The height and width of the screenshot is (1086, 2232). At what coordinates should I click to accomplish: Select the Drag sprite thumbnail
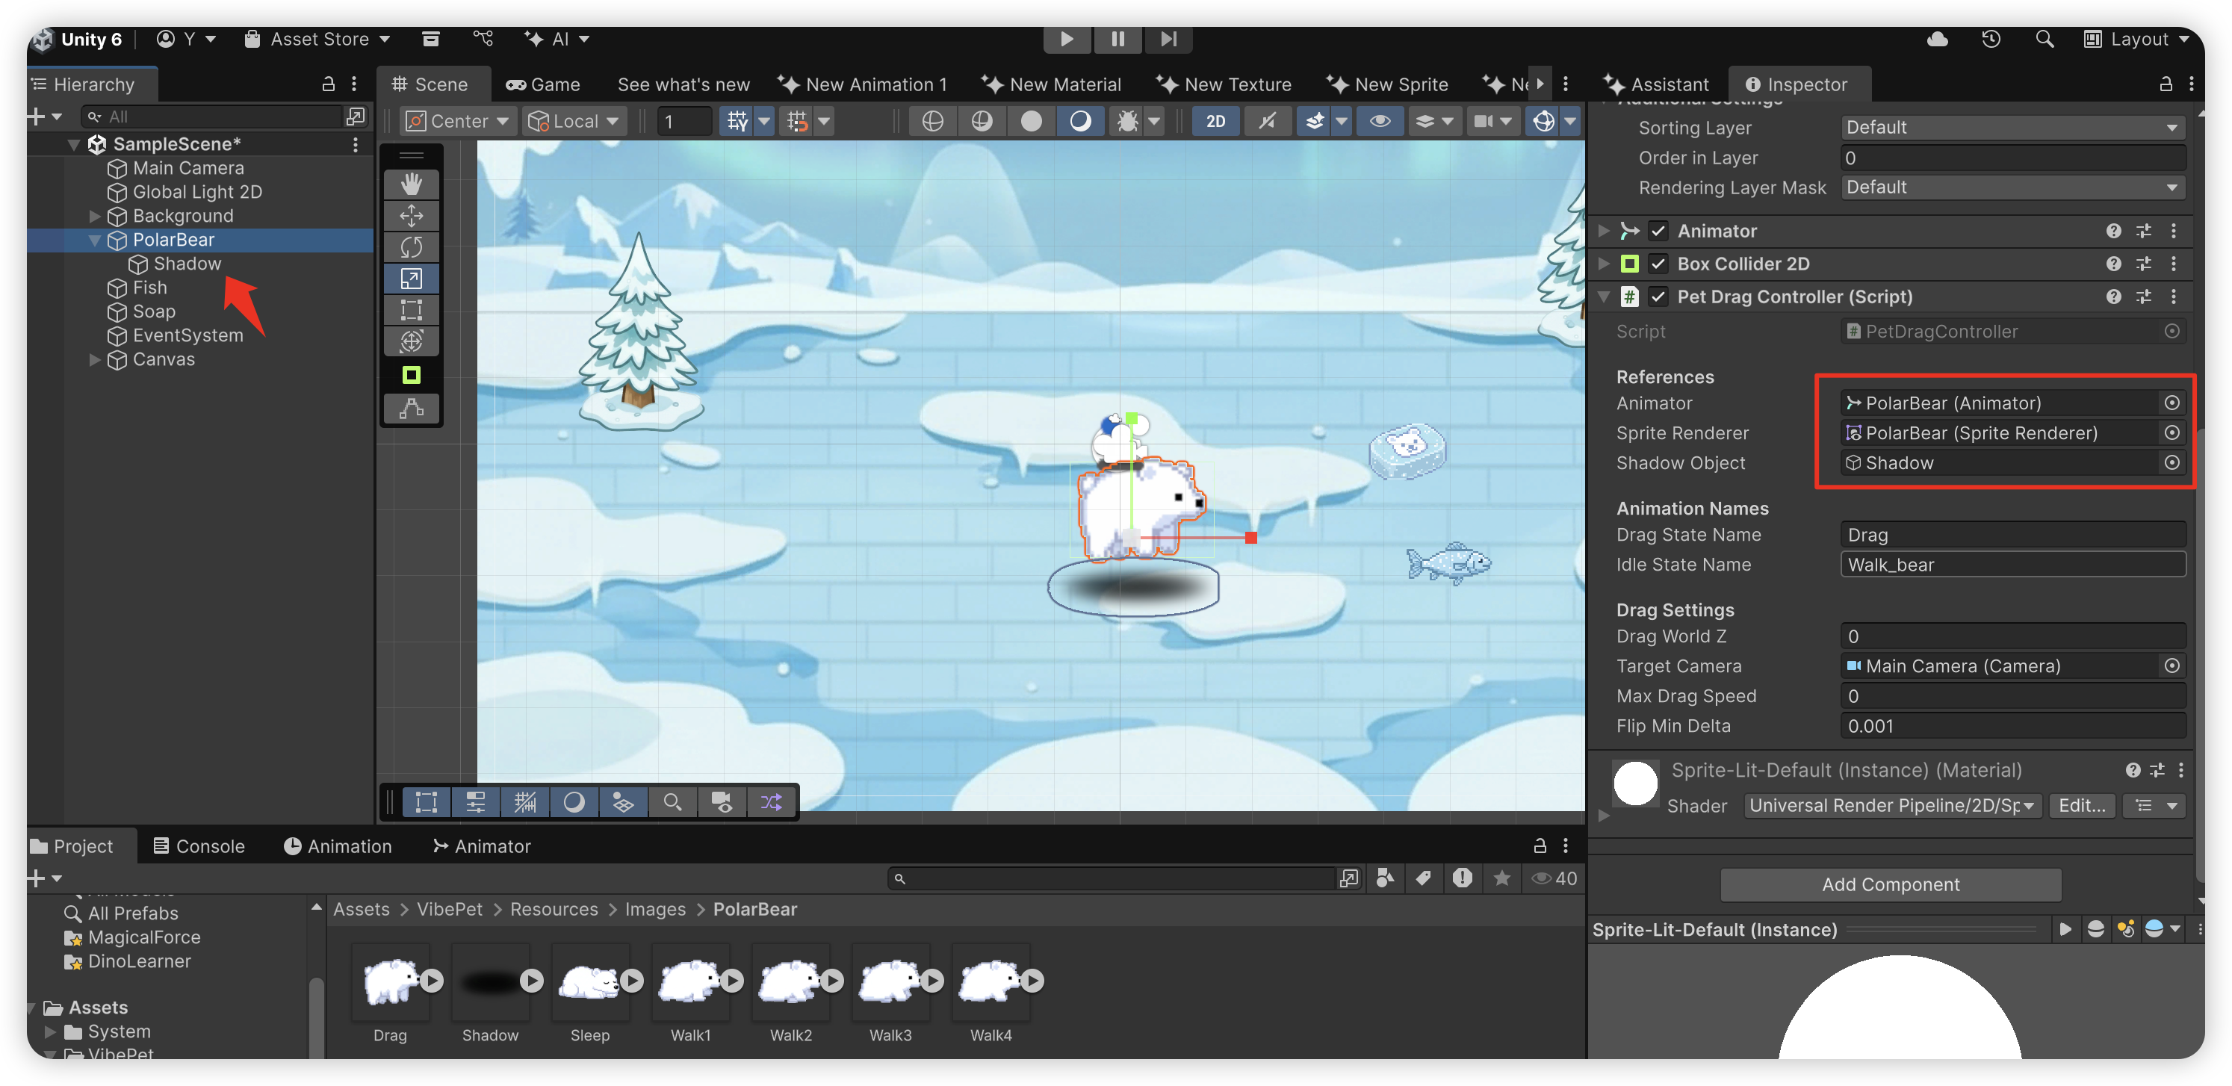tap(391, 981)
